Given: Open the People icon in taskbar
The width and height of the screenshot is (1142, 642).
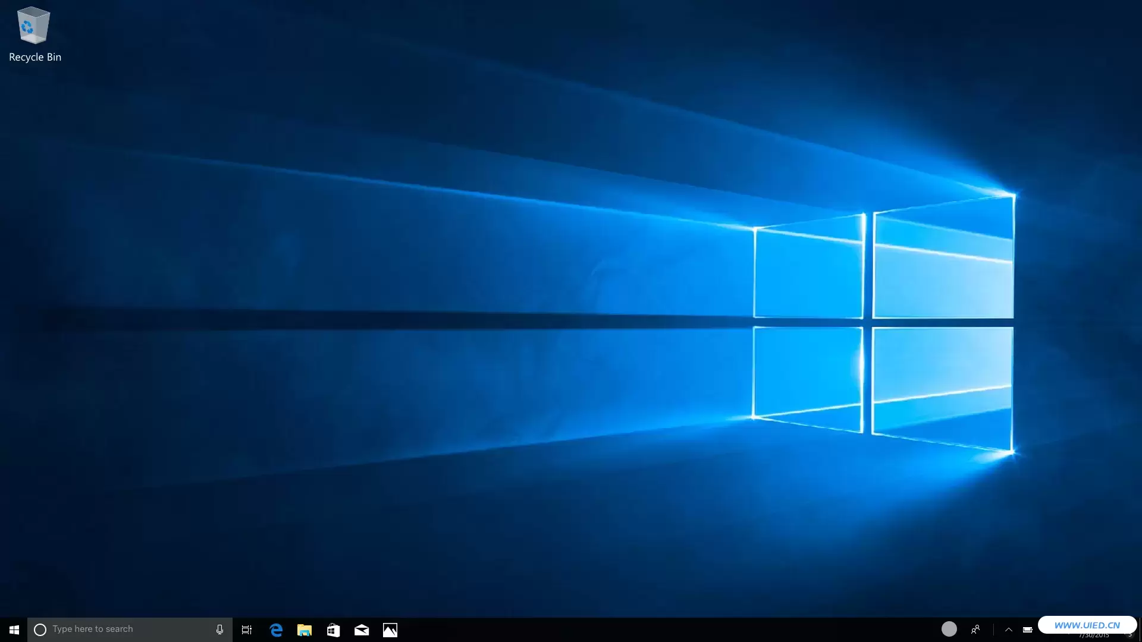Looking at the screenshot, I should click(x=975, y=629).
